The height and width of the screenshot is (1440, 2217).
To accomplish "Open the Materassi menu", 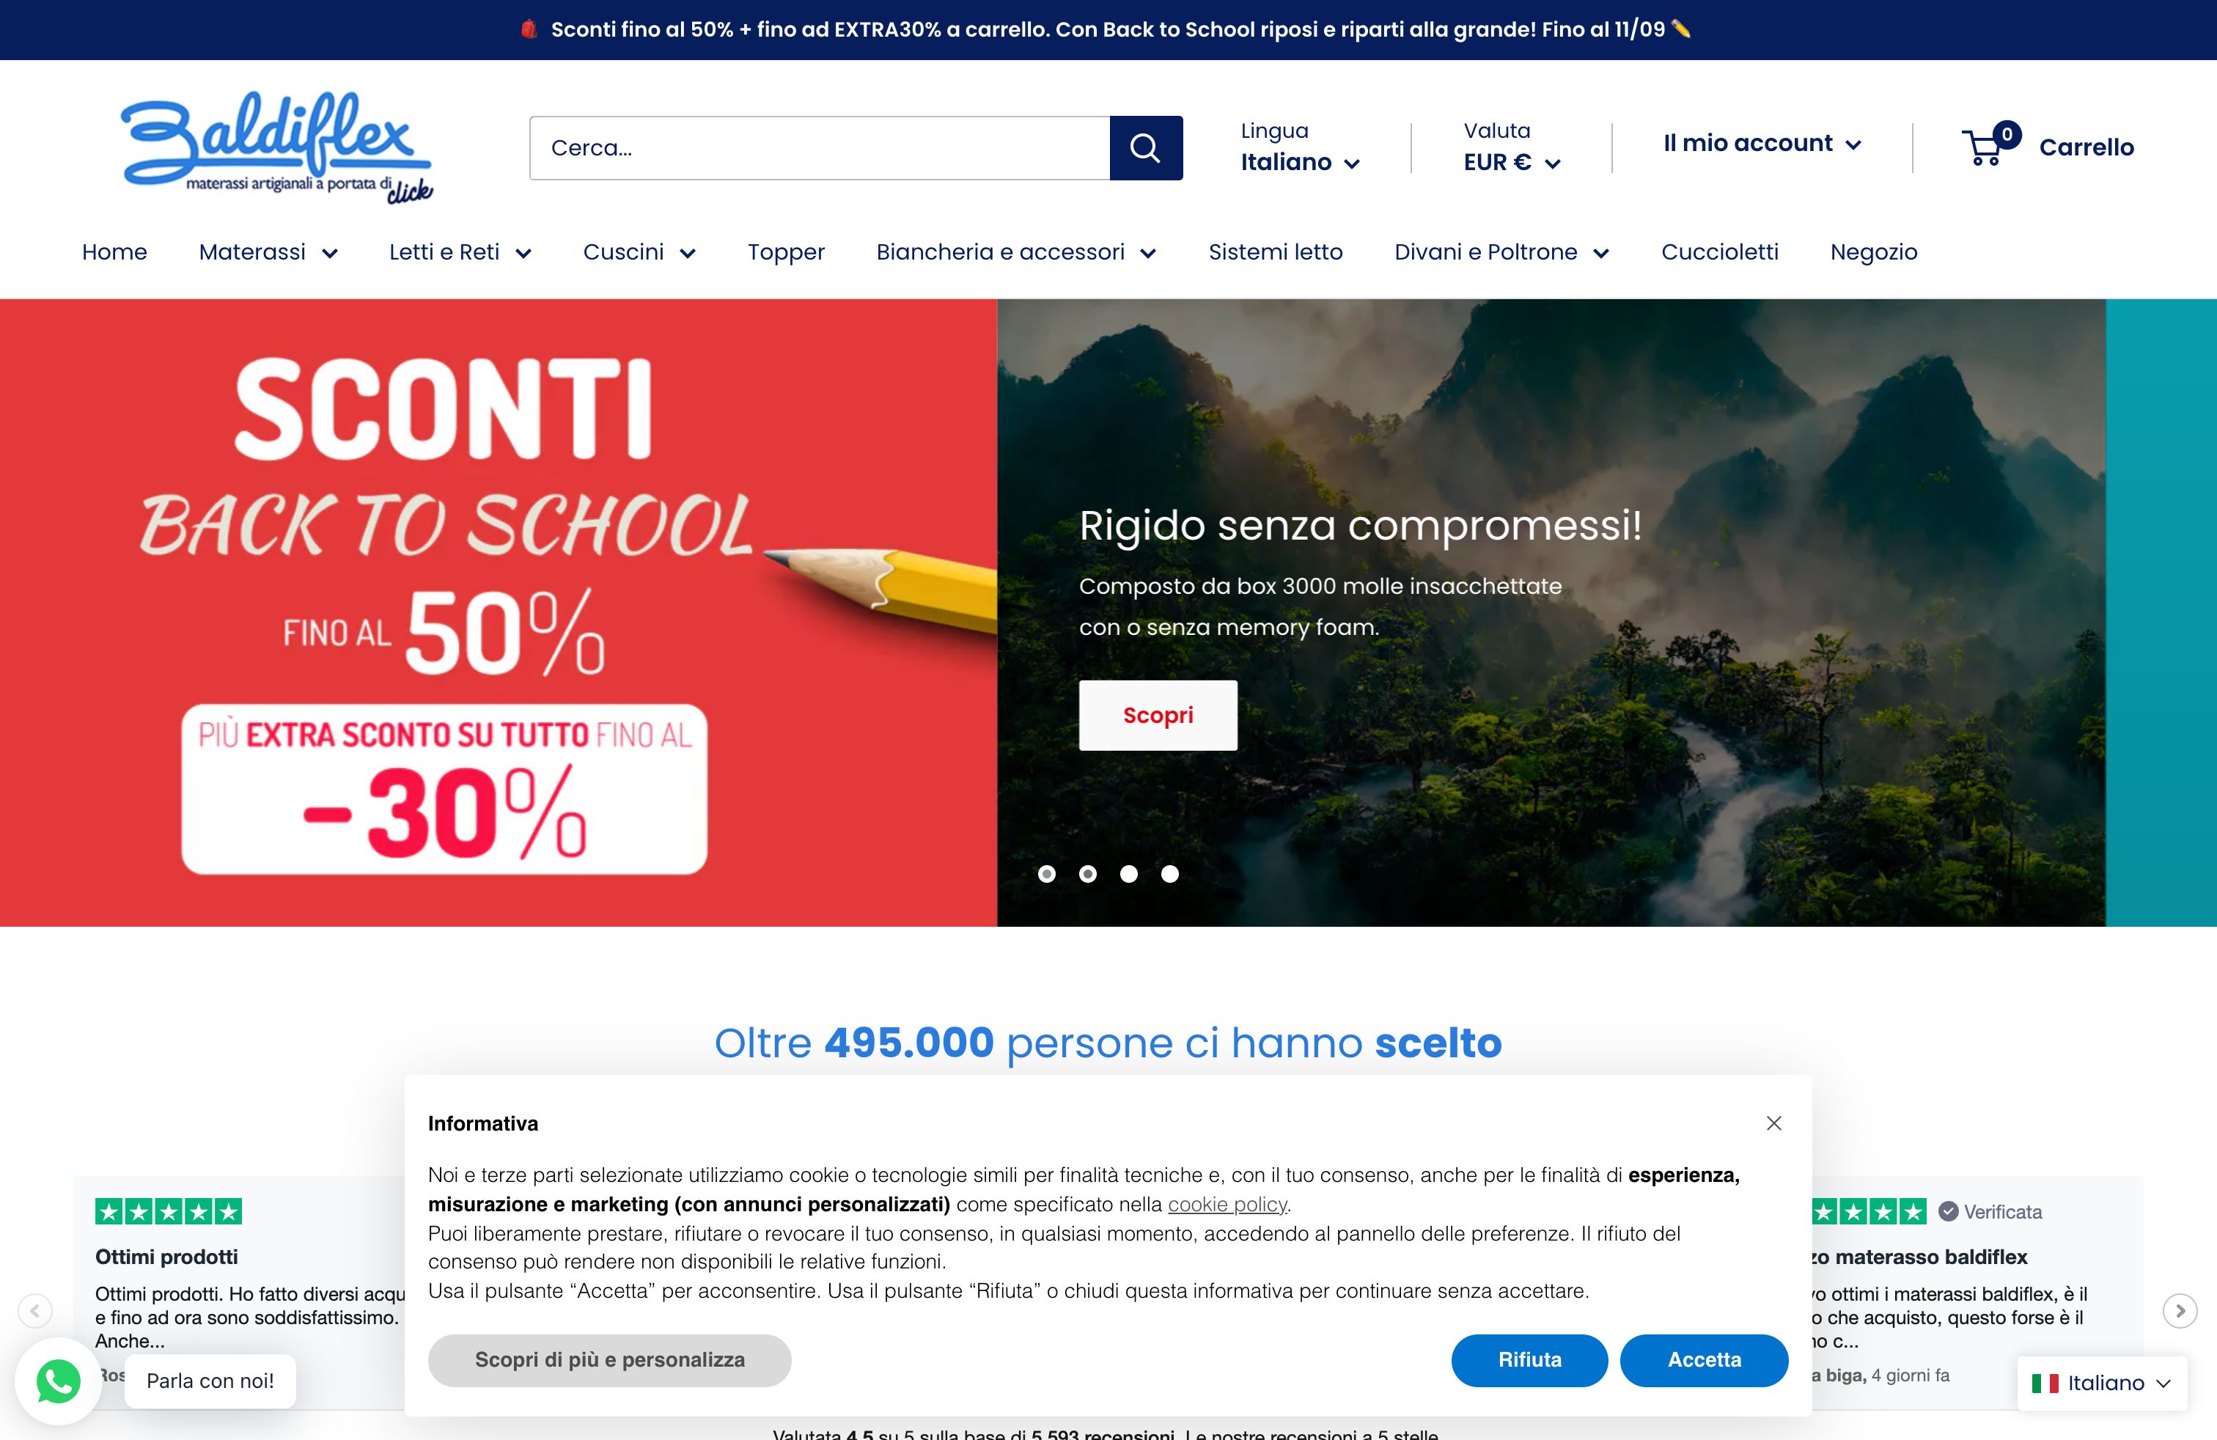I will point(268,252).
